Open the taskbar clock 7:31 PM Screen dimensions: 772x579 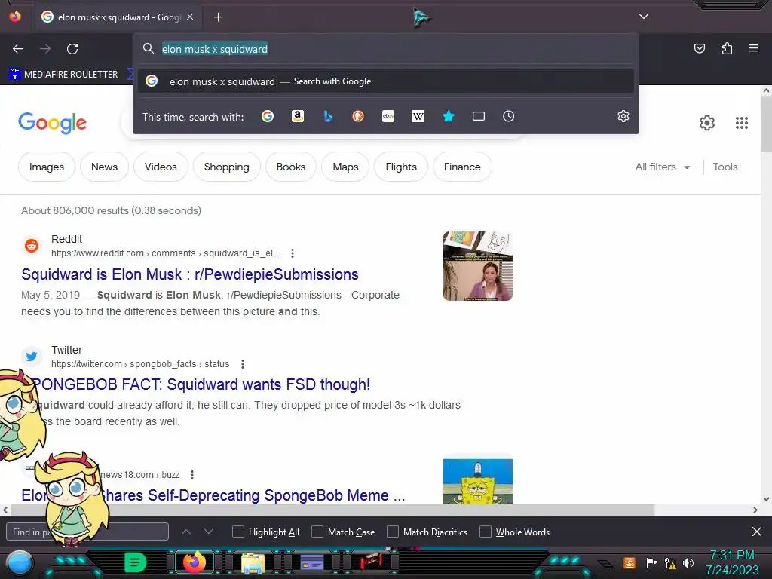[732, 562]
